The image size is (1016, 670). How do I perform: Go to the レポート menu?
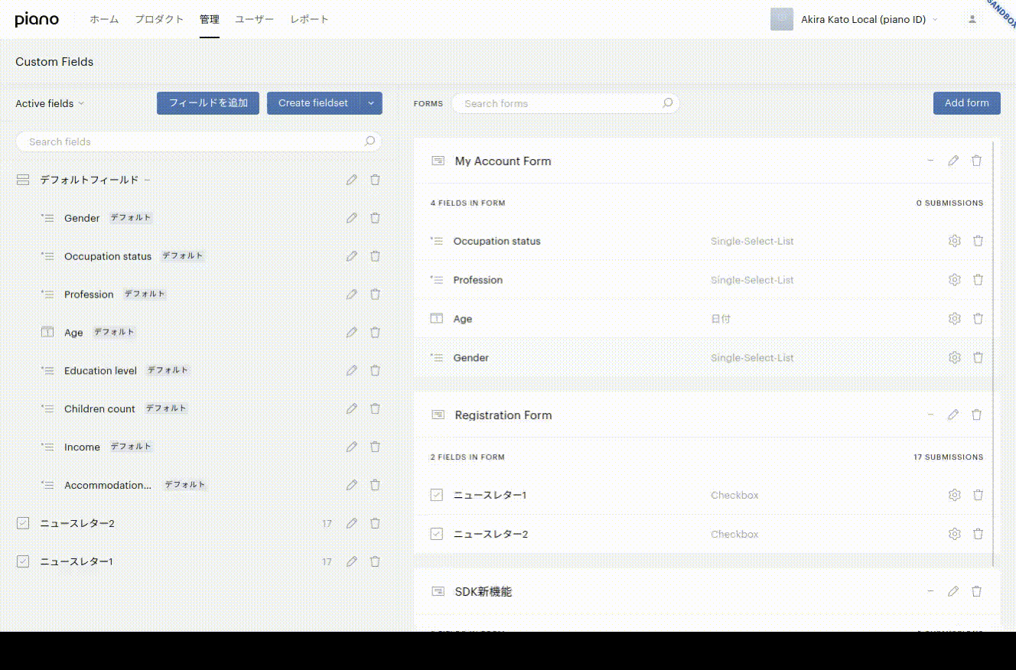point(309,20)
